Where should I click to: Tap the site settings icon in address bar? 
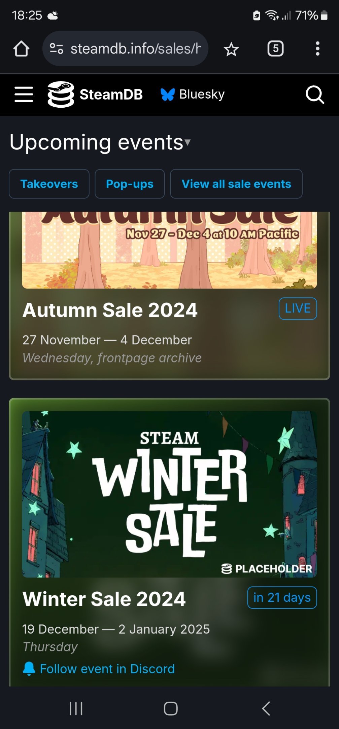click(x=56, y=49)
